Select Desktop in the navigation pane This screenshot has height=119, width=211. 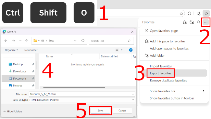[18, 64]
